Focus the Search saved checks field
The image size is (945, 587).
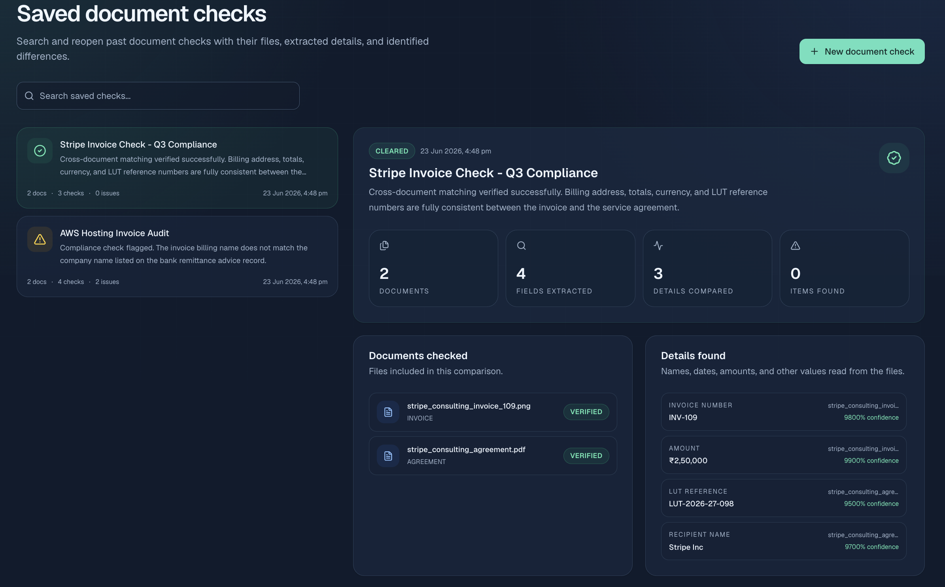click(x=158, y=96)
